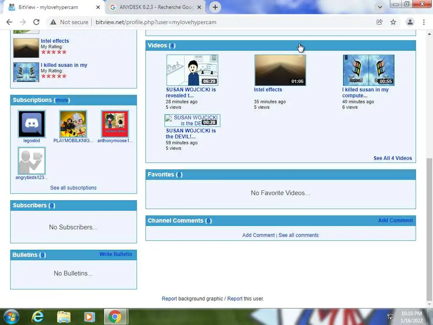Screen dimensions: 433x325
Task: Open Windows Media Player from taskbar
Action: pos(89,317)
